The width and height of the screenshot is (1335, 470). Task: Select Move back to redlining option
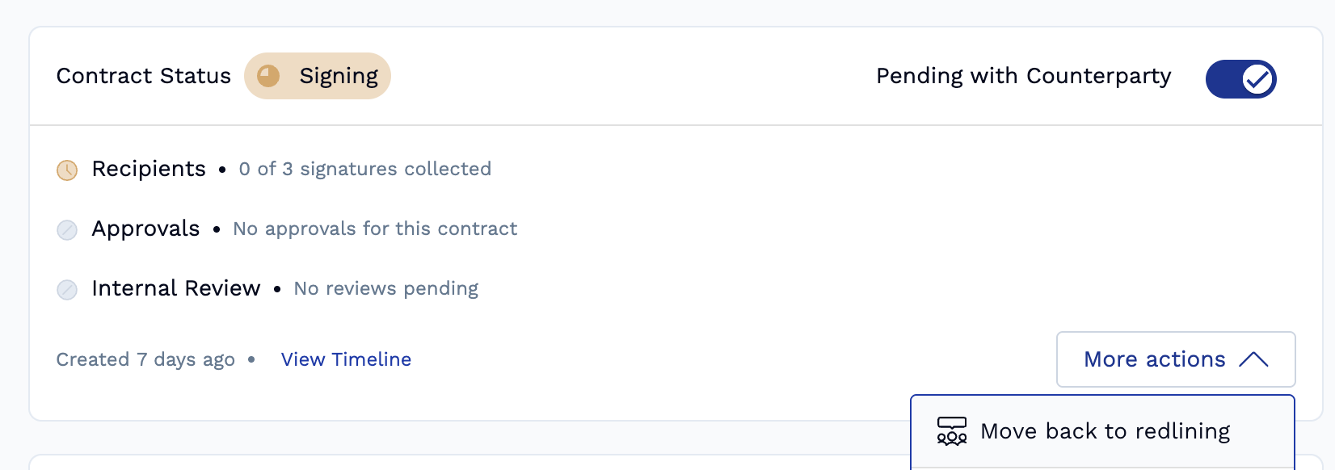1105,431
